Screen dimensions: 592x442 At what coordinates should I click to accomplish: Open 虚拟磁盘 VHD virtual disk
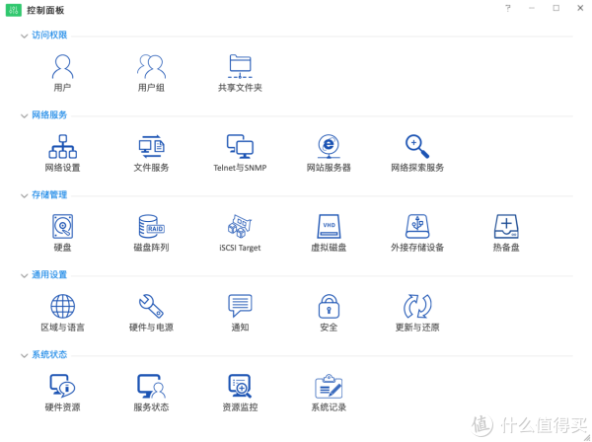click(329, 227)
